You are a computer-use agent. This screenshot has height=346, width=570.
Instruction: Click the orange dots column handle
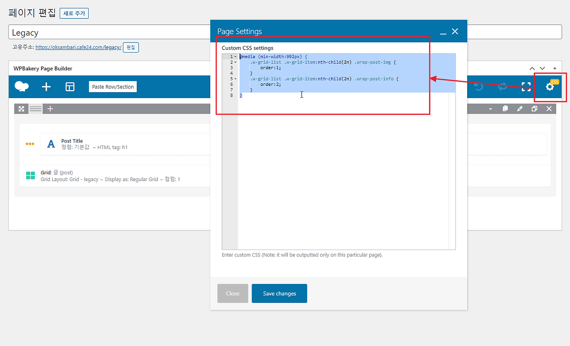[x=30, y=144]
